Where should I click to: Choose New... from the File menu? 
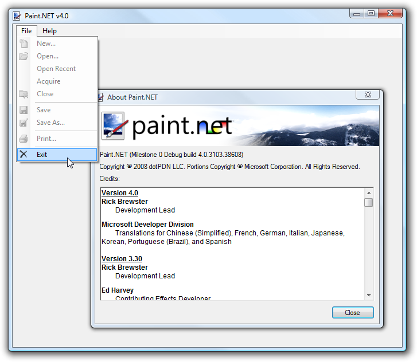pyautogui.click(x=57, y=44)
